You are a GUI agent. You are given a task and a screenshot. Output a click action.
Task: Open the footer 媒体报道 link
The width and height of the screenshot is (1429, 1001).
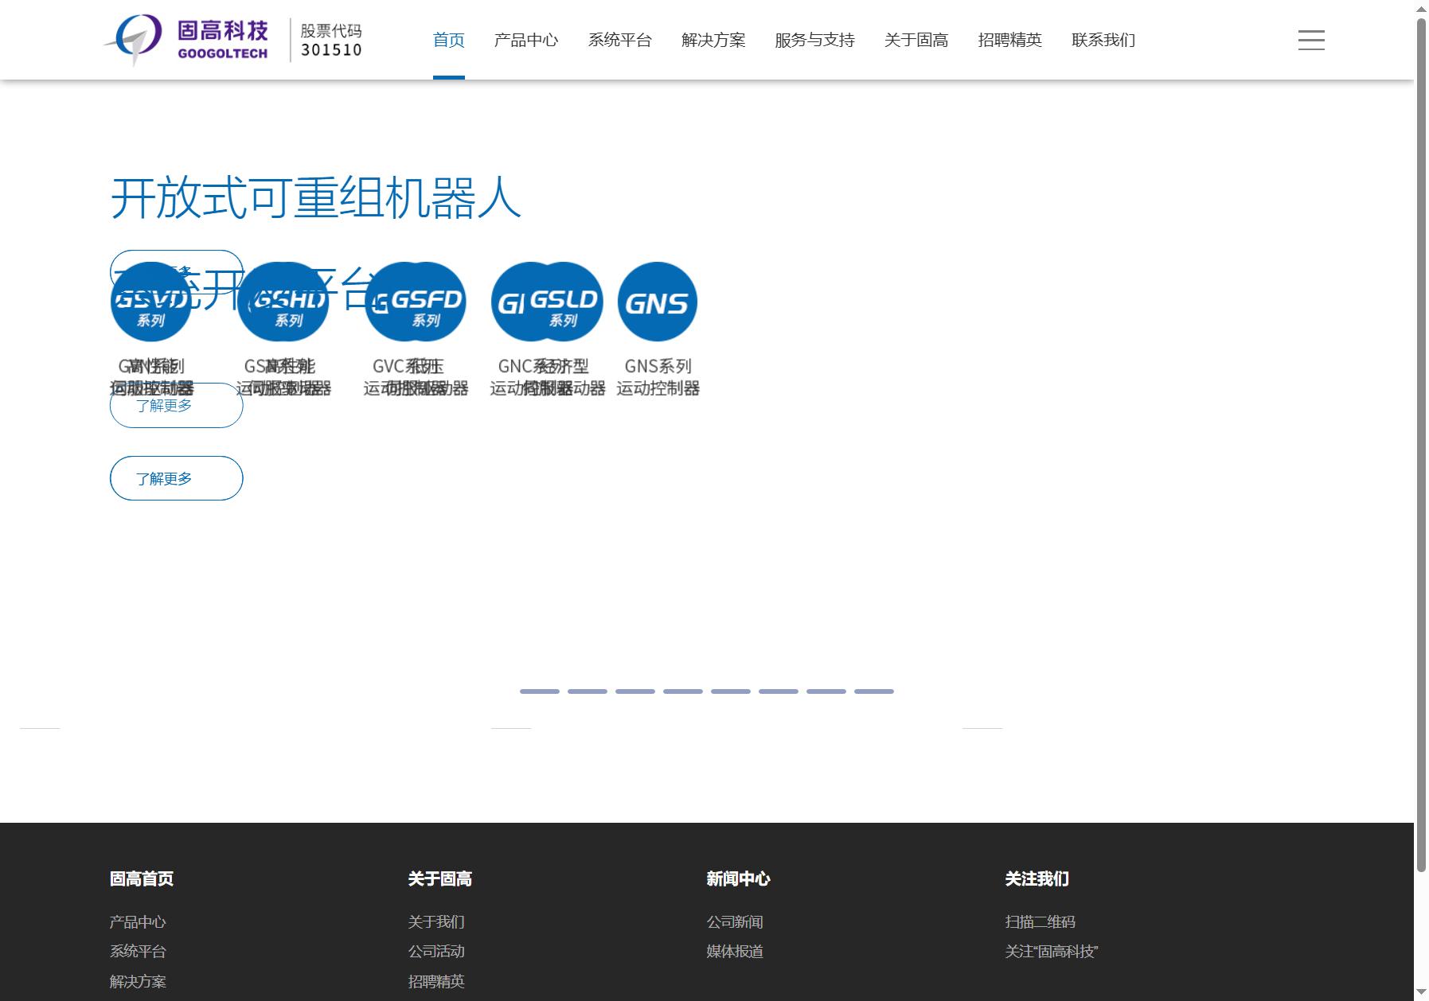[x=735, y=951]
